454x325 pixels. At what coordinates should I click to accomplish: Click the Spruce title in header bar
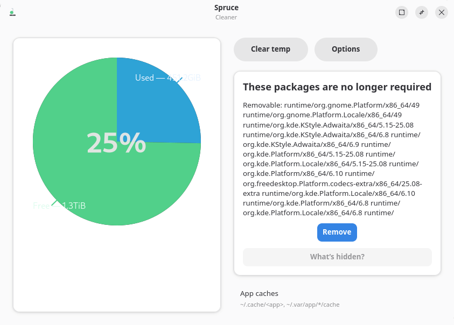pos(226,8)
